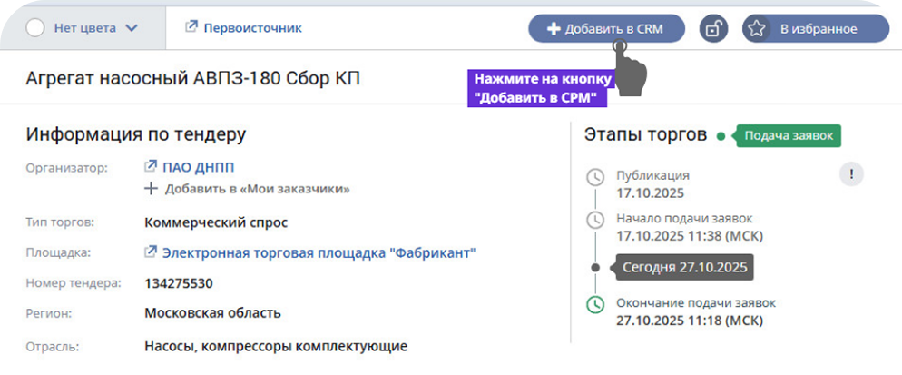
Task: Add tender with В избранное button
Action: point(817,28)
